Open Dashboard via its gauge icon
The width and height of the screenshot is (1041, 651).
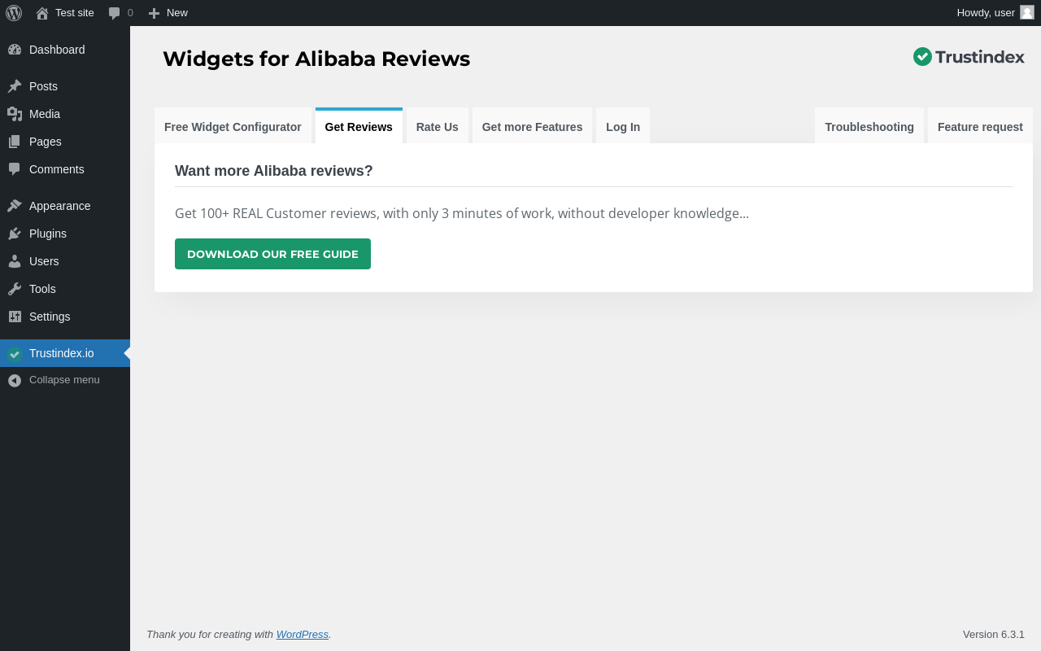pyautogui.click(x=15, y=50)
